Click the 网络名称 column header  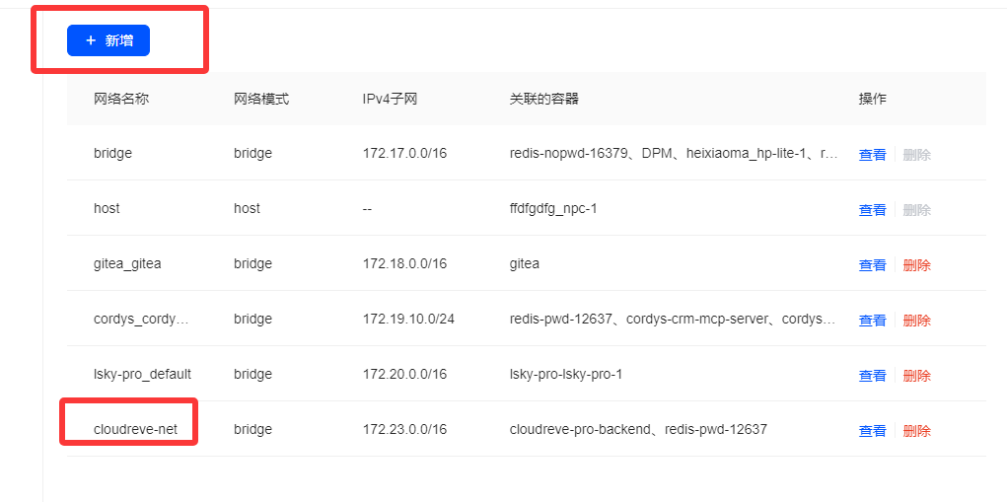[x=121, y=99]
